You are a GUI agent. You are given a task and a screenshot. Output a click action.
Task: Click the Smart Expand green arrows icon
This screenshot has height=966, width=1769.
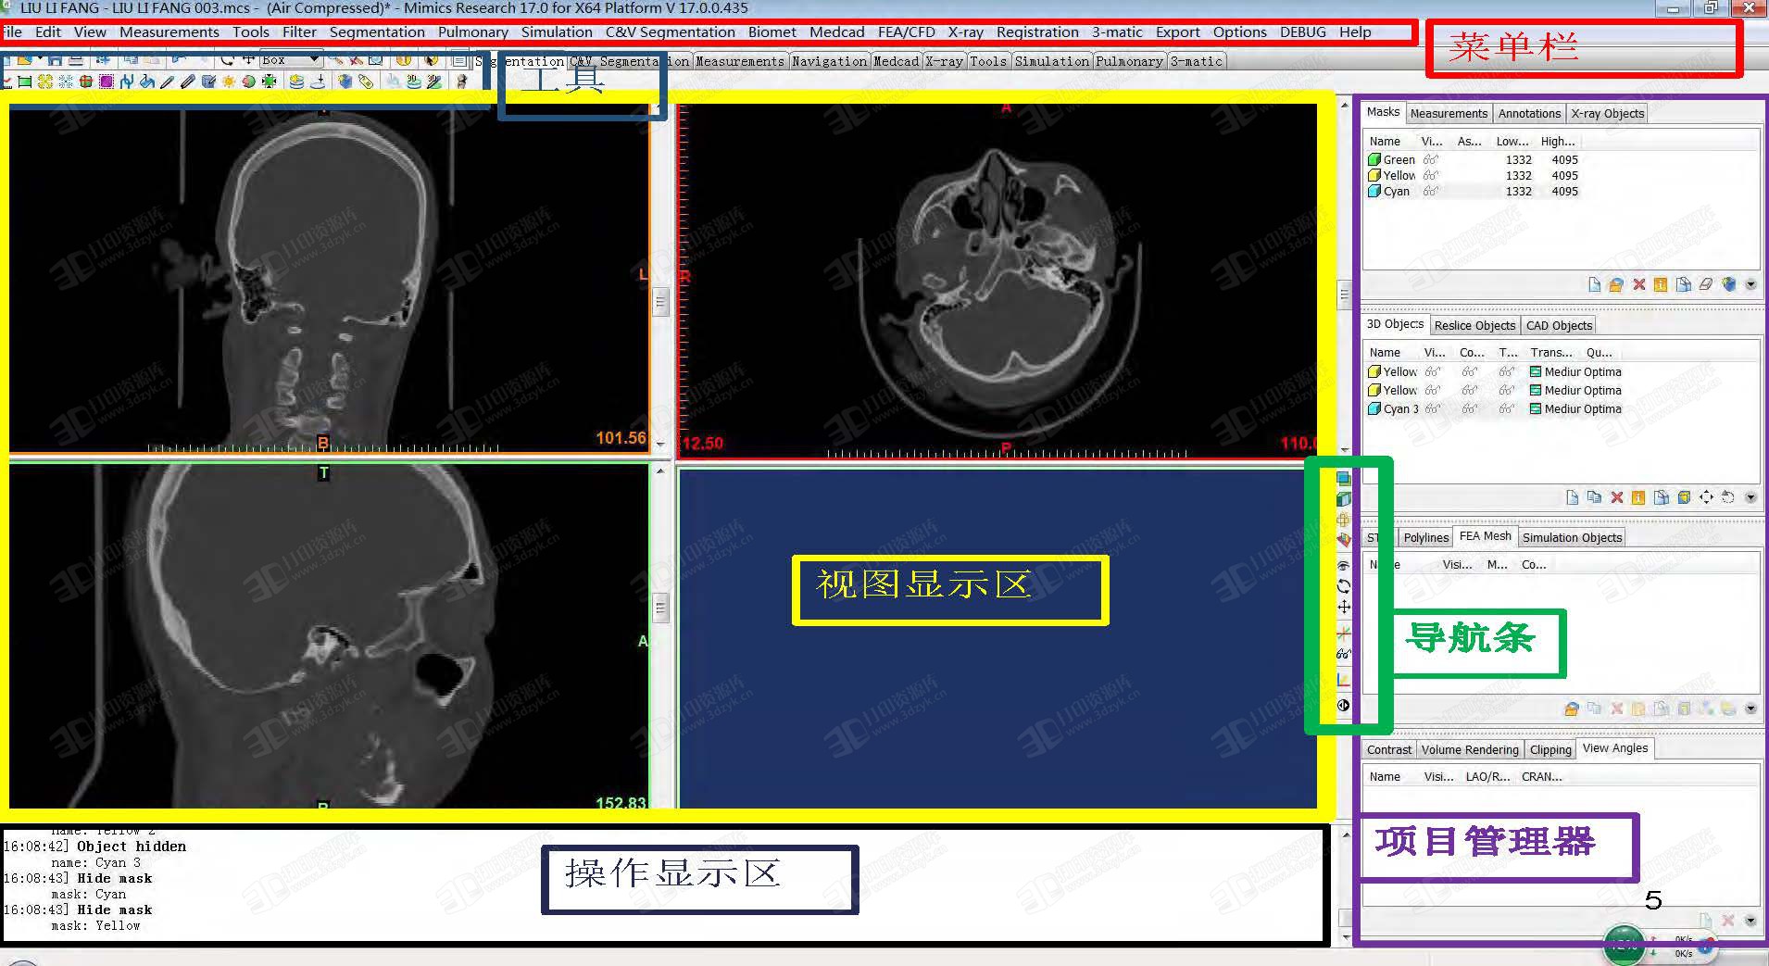click(x=269, y=82)
